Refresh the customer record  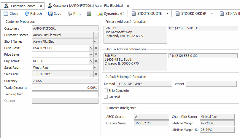coord(33,14)
